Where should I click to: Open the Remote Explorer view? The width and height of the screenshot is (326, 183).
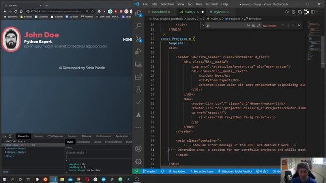[138, 64]
